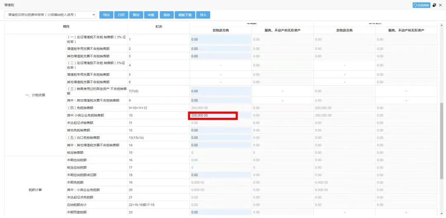Click the 7(7≥8) column code
Viewport: 446px width, 218px height.
point(135,91)
